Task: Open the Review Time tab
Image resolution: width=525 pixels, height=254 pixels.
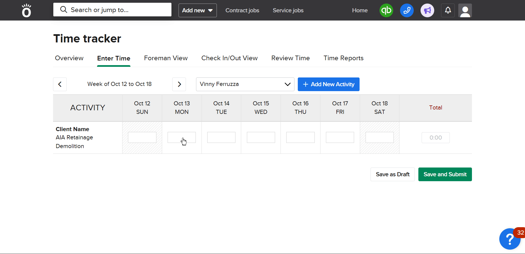Action: coord(290,58)
